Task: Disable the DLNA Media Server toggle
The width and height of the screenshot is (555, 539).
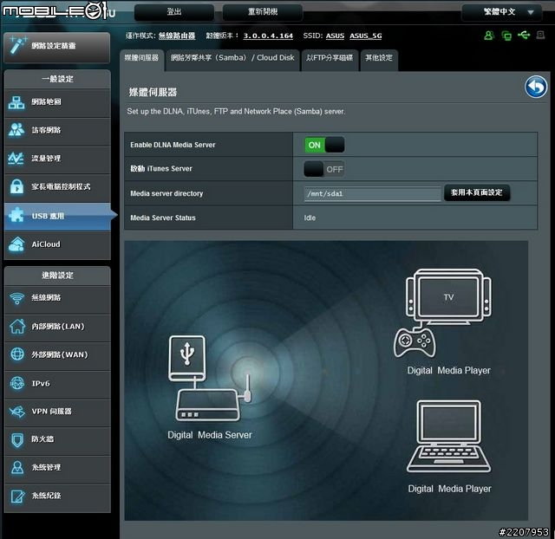Action: [323, 145]
